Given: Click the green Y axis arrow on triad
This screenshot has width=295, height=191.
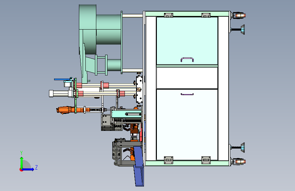Looking at the screenshot, I should click(22, 163).
